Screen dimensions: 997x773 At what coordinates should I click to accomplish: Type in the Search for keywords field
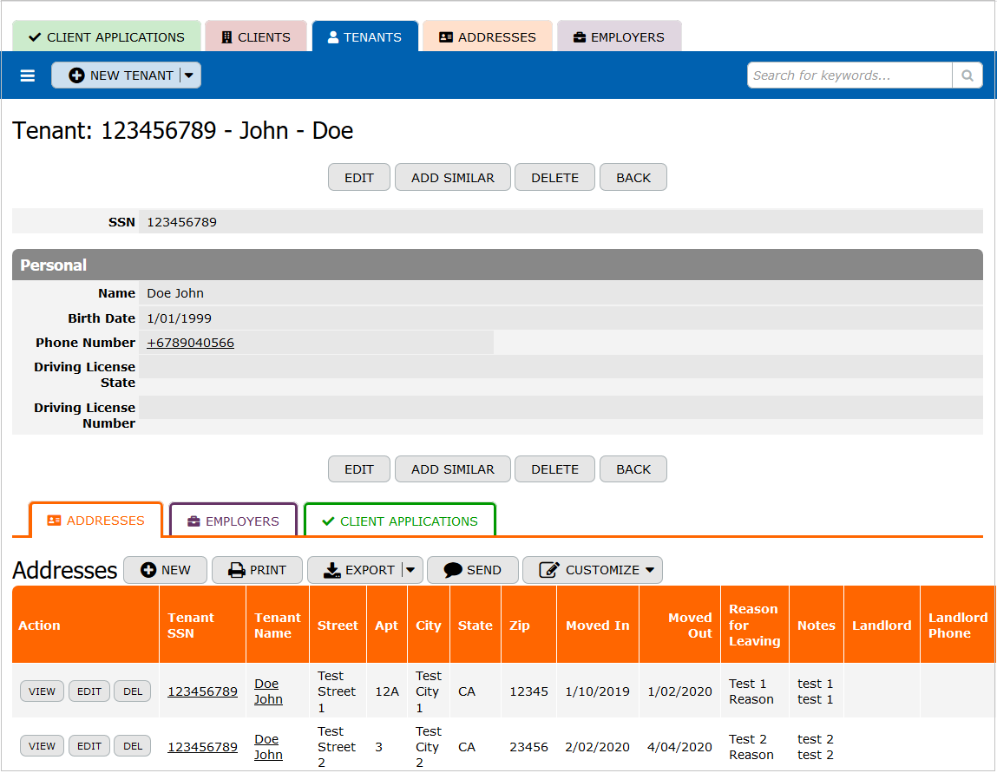pos(849,75)
